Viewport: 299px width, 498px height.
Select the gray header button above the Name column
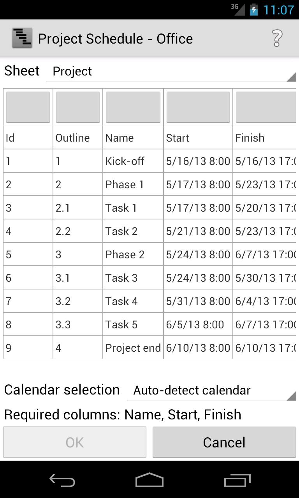coord(133,107)
